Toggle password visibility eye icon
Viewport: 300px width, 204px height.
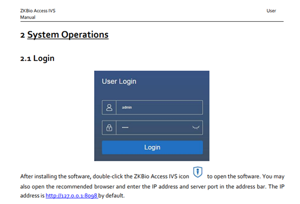[196, 127]
